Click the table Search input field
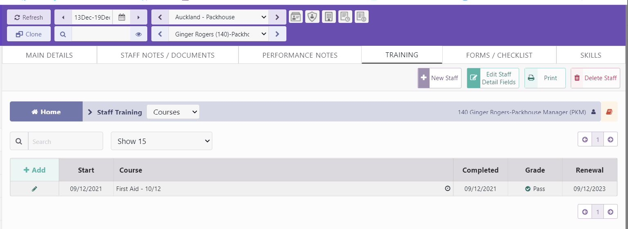This screenshot has height=229, width=628. point(65,141)
